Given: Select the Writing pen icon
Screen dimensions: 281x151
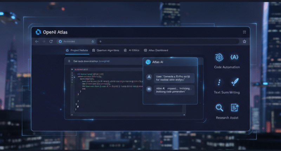Looking at the screenshot, I should pos(234,83).
